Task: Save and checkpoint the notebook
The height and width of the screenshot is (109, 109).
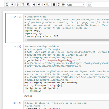Action: tap(7, 5)
